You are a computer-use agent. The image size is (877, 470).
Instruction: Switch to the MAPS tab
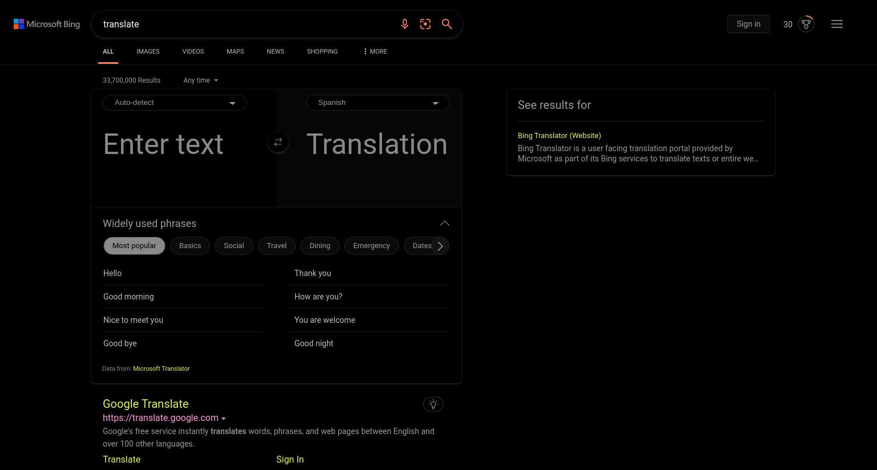click(235, 51)
